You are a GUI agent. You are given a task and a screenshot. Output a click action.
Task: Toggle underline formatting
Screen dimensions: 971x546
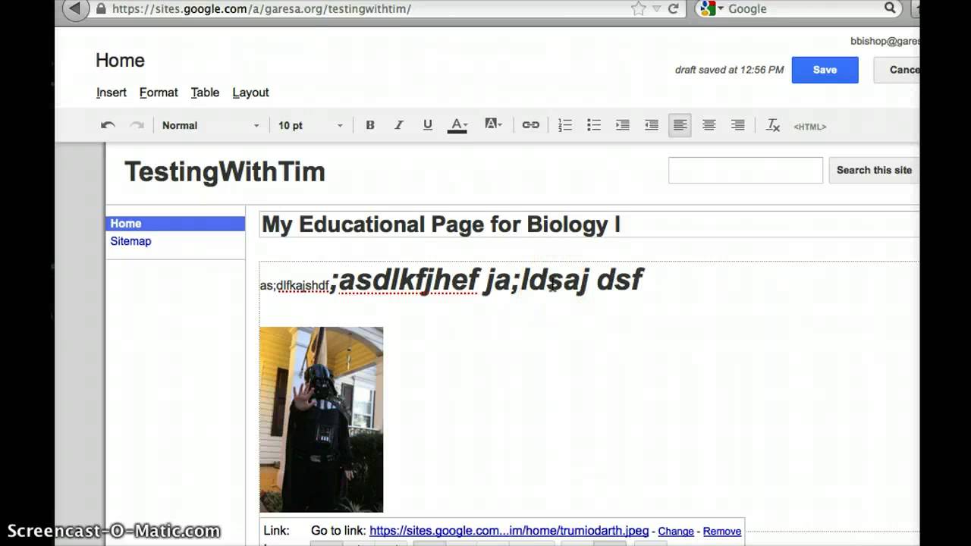[428, 125]
